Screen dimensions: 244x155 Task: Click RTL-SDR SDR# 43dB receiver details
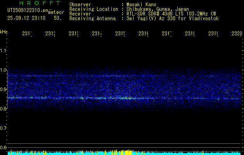[171, 14]
